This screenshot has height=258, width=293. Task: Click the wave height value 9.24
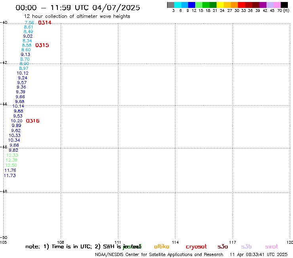23,78
